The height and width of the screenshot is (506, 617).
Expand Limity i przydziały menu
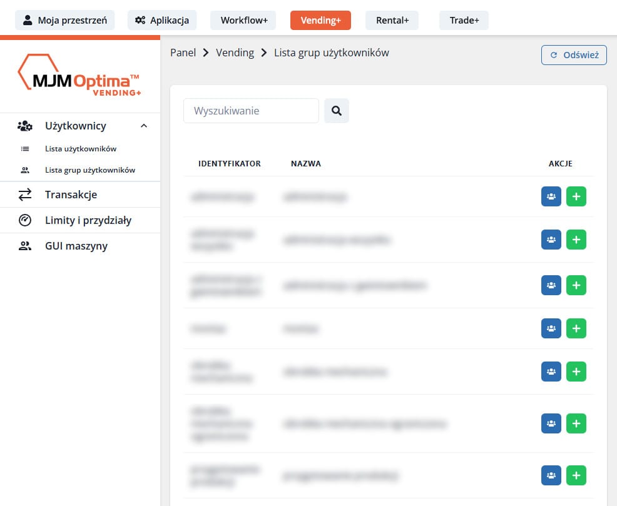pos(88,220)
